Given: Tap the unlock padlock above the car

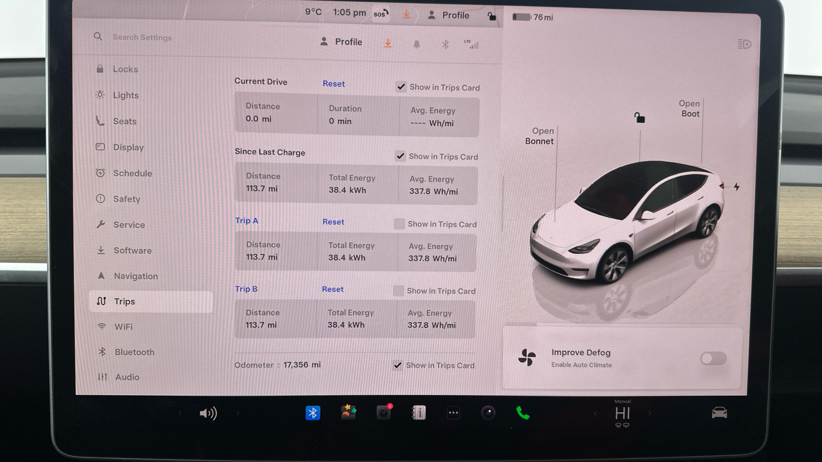Looking at the screenshot, I should coord(639,118).
